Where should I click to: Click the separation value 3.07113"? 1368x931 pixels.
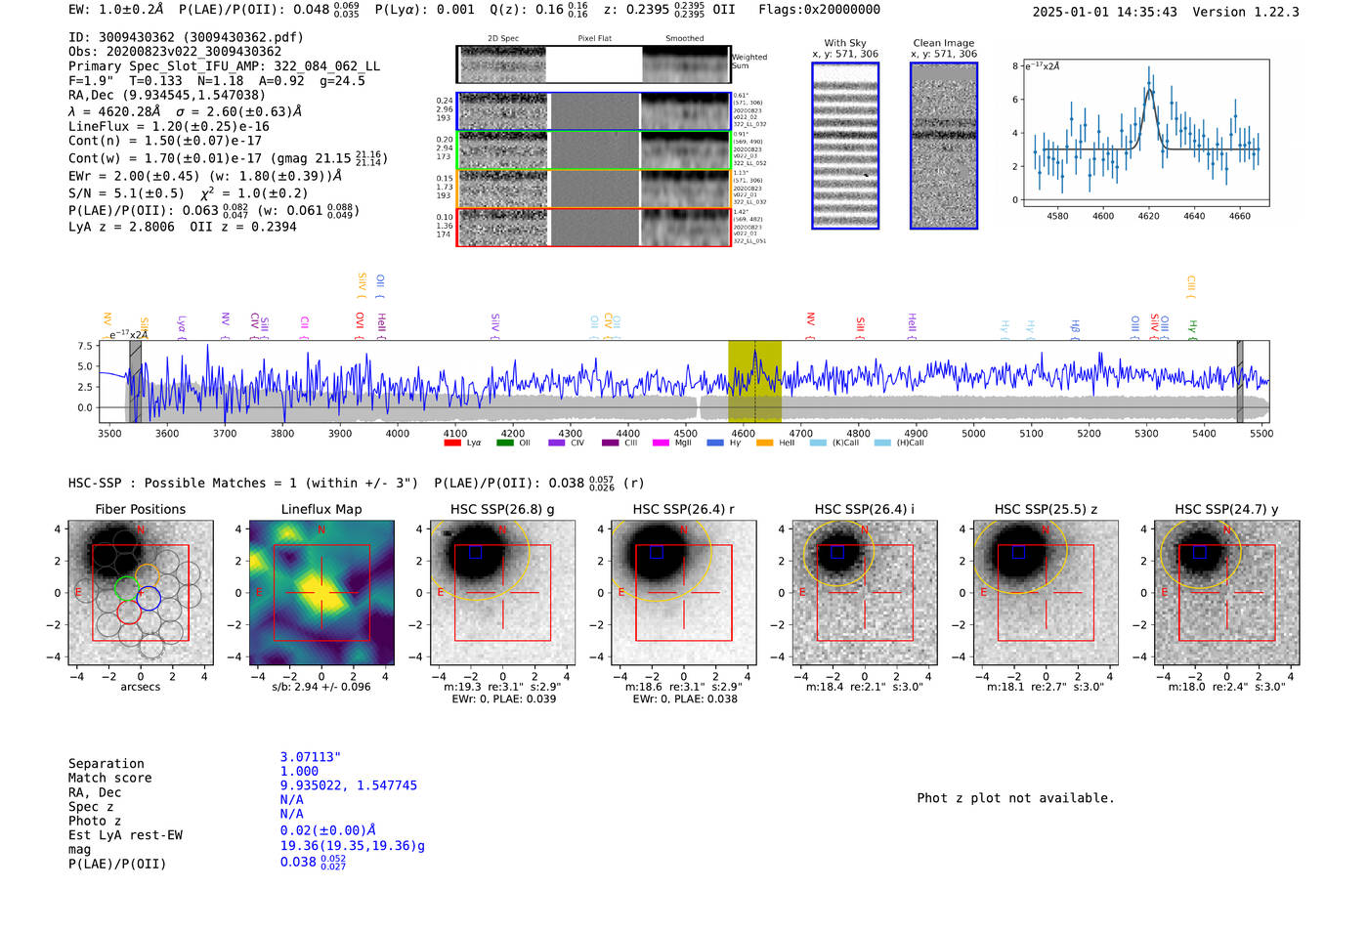pyautogui.click(x=311, y=757)
